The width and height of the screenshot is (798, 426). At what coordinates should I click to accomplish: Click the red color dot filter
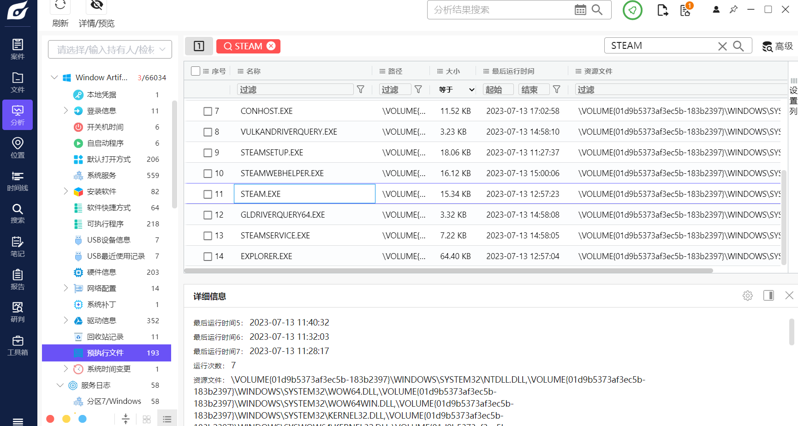coord(50,419)
